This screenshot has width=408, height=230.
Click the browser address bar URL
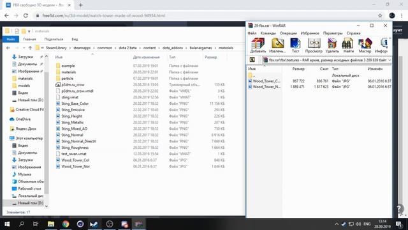pos(103,15)
